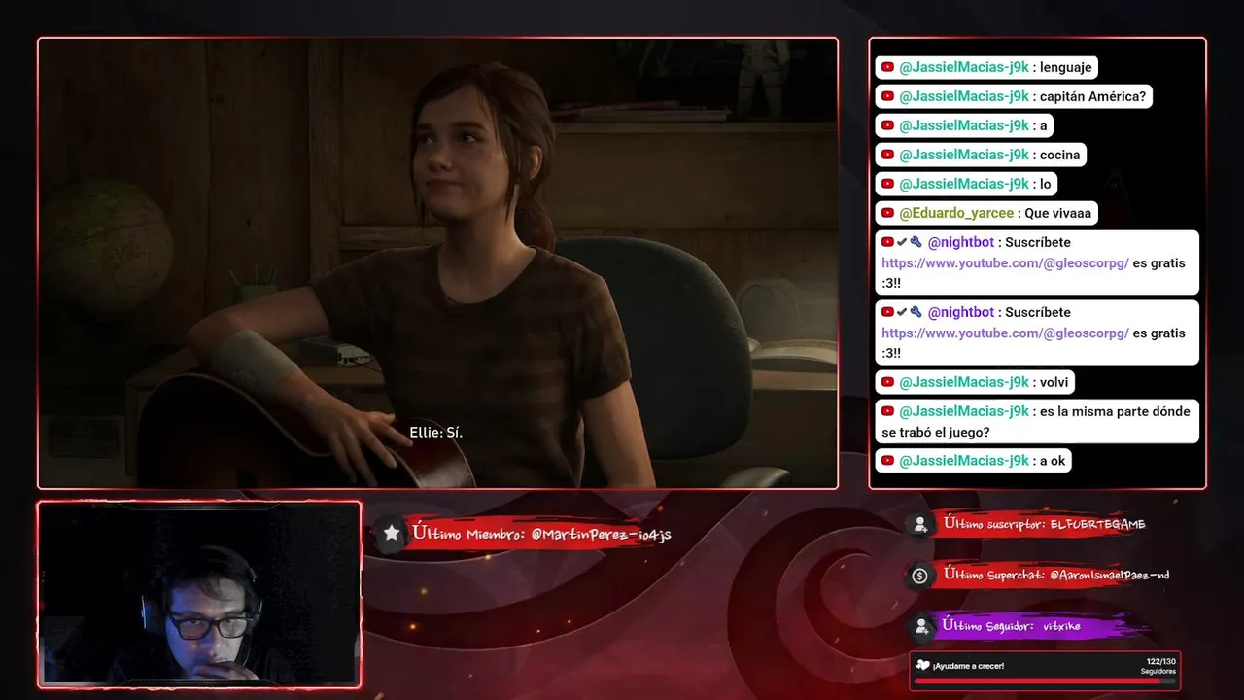Click the "Último suscriptor: ELFUERTEGAME" text
Viewport: 1244px width, 700px height.
tap(1044, 525)
